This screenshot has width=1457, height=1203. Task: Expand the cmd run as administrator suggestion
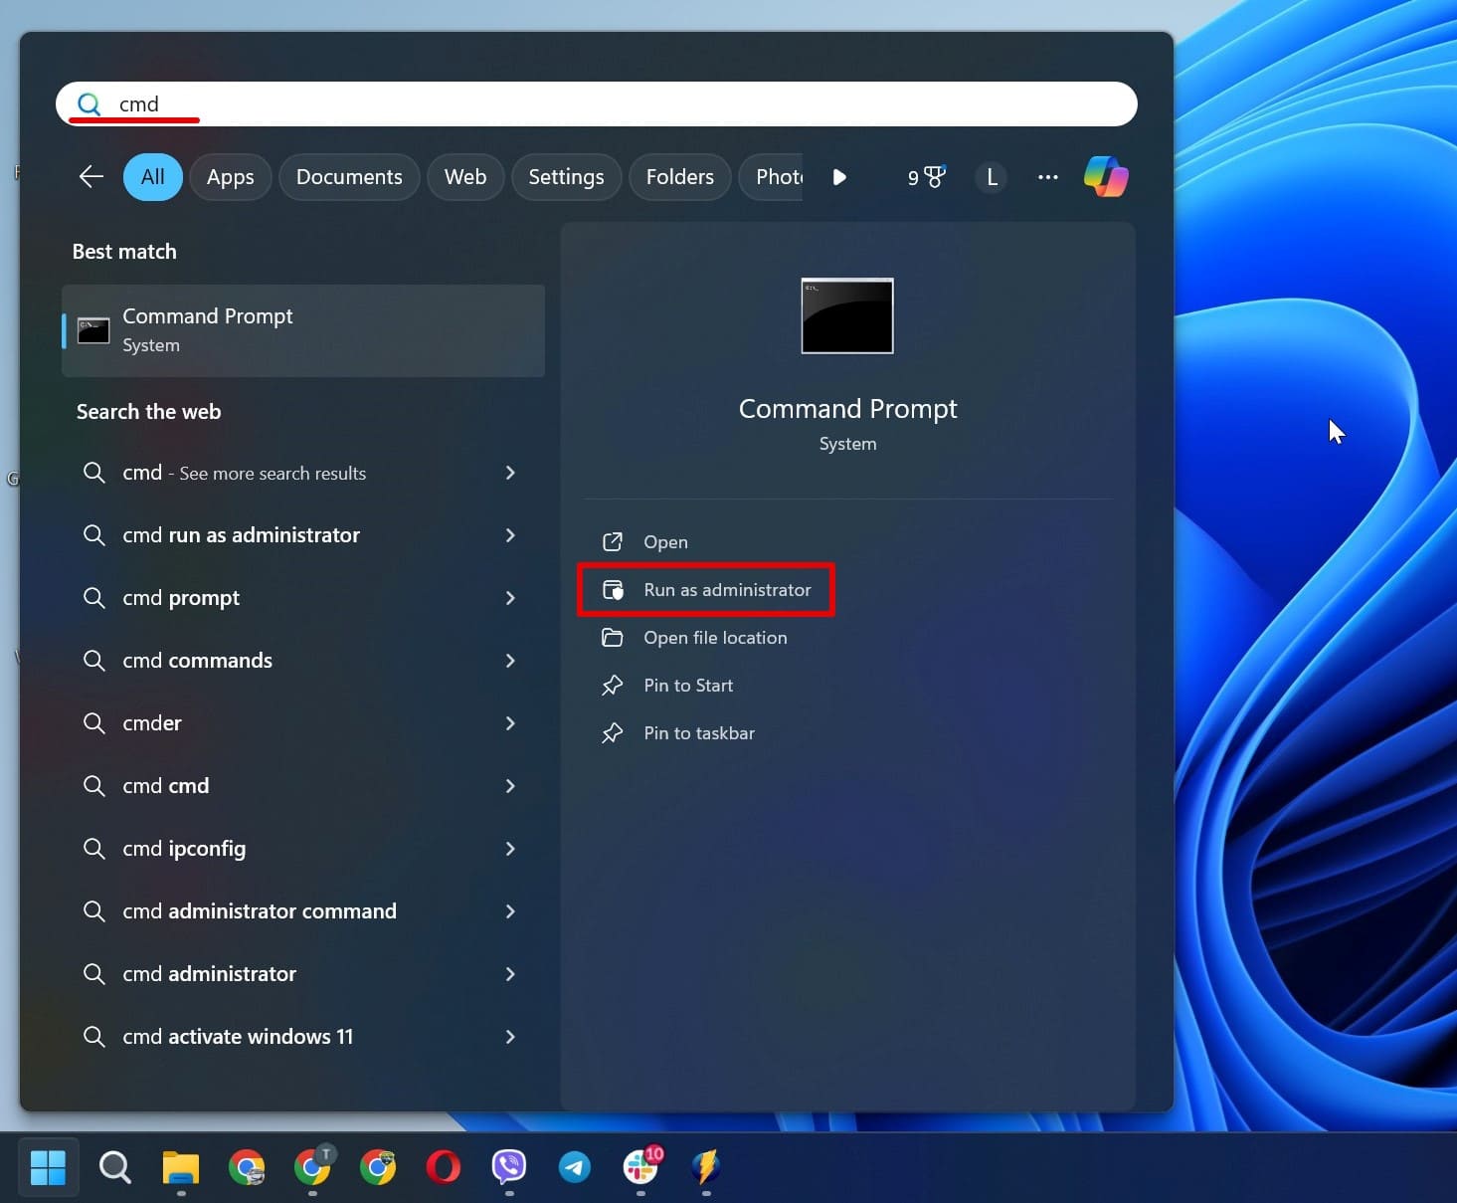[509, 535]
